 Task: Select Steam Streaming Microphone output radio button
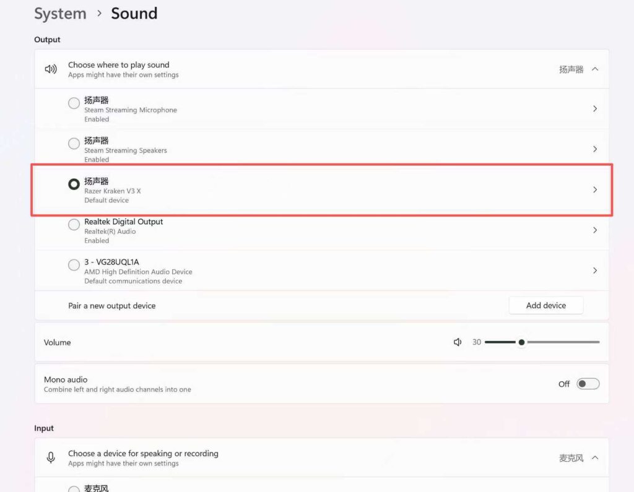pyautogui.click(x=74, y=103)
